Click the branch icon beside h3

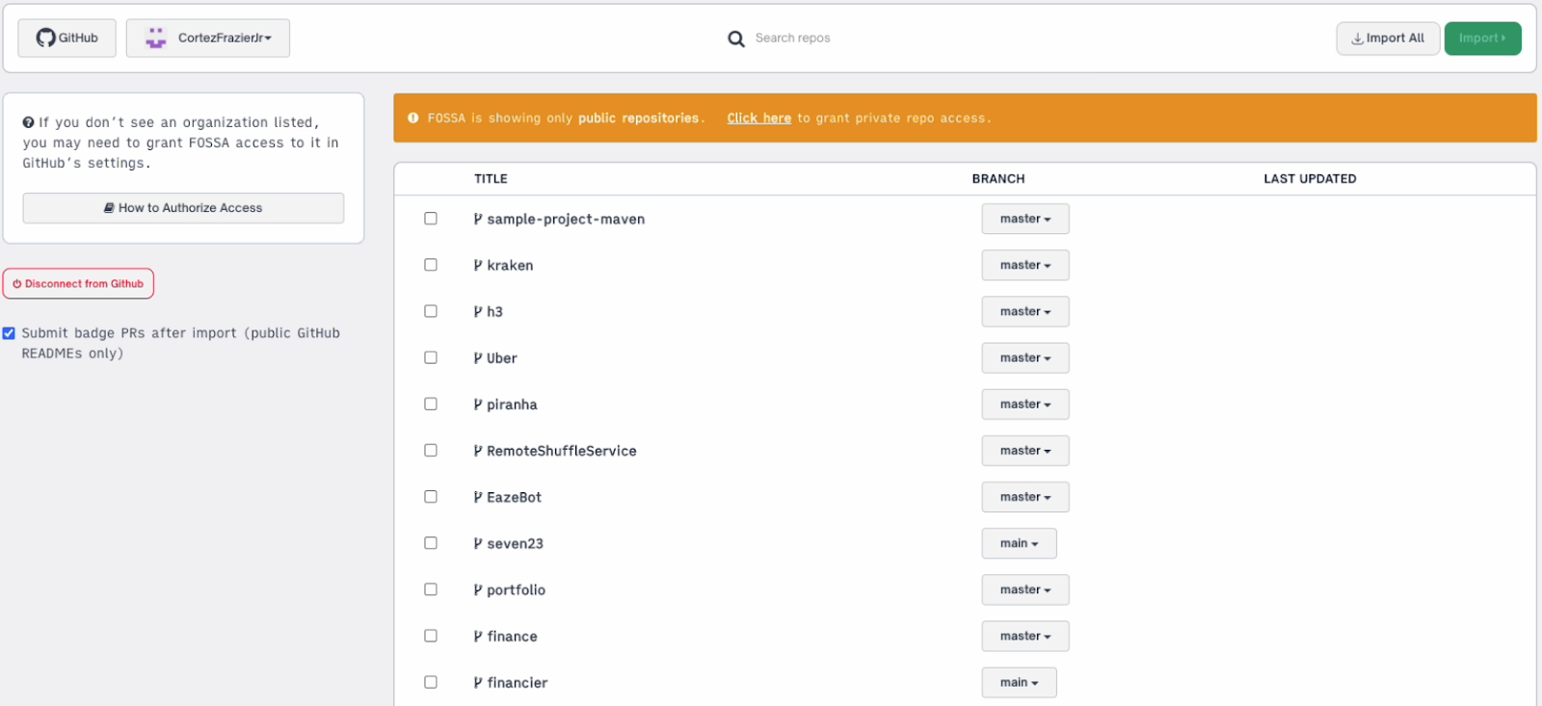(x=478, y=311)
